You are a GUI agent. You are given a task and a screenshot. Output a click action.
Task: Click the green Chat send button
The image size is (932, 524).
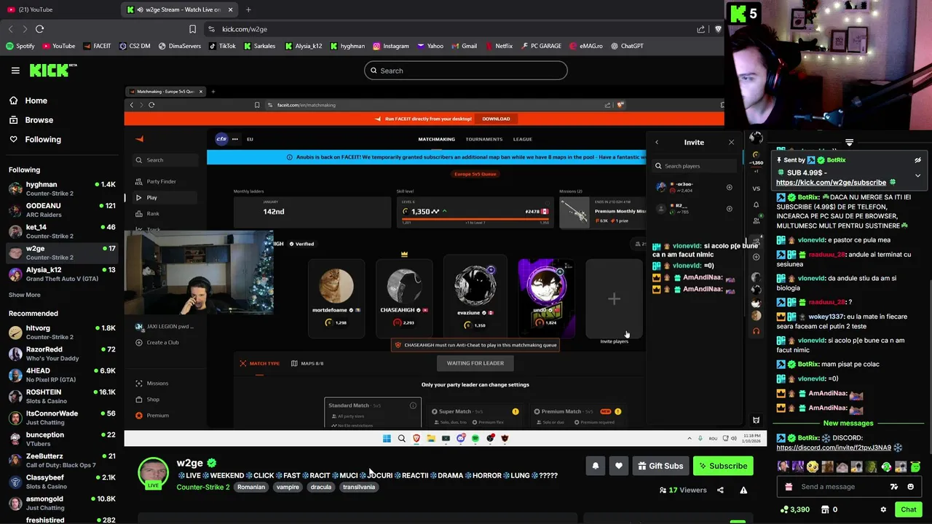[x=909, y=509]
